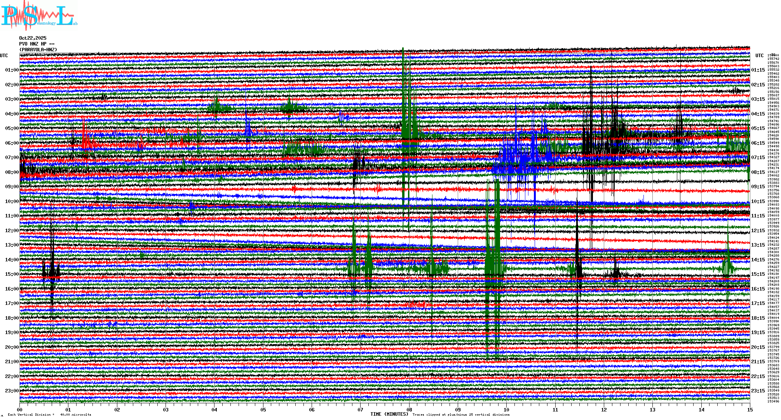Click the 12:00 hour label on left axis
The image size is (781, 420).
[x=12, y=231]
